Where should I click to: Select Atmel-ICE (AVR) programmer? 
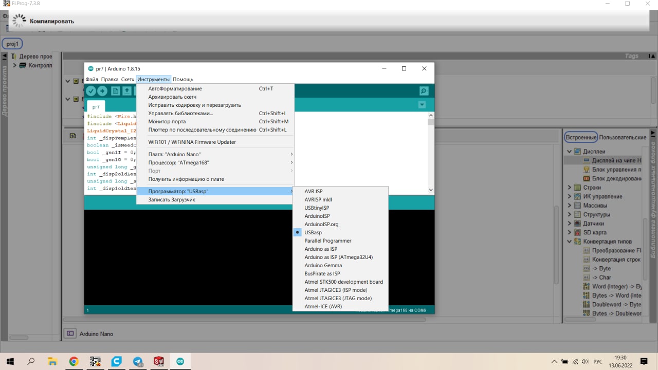(340, 306)
